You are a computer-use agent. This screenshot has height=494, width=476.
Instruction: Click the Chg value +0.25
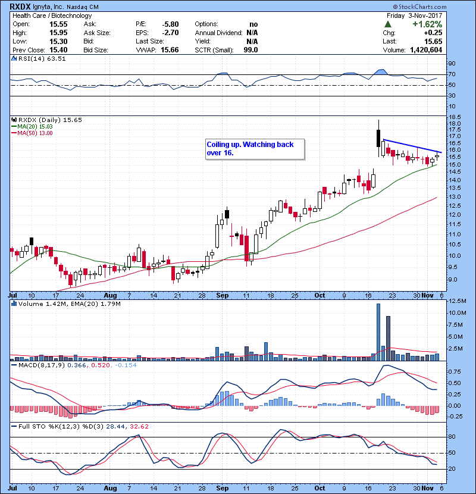(x=433, y=33)
